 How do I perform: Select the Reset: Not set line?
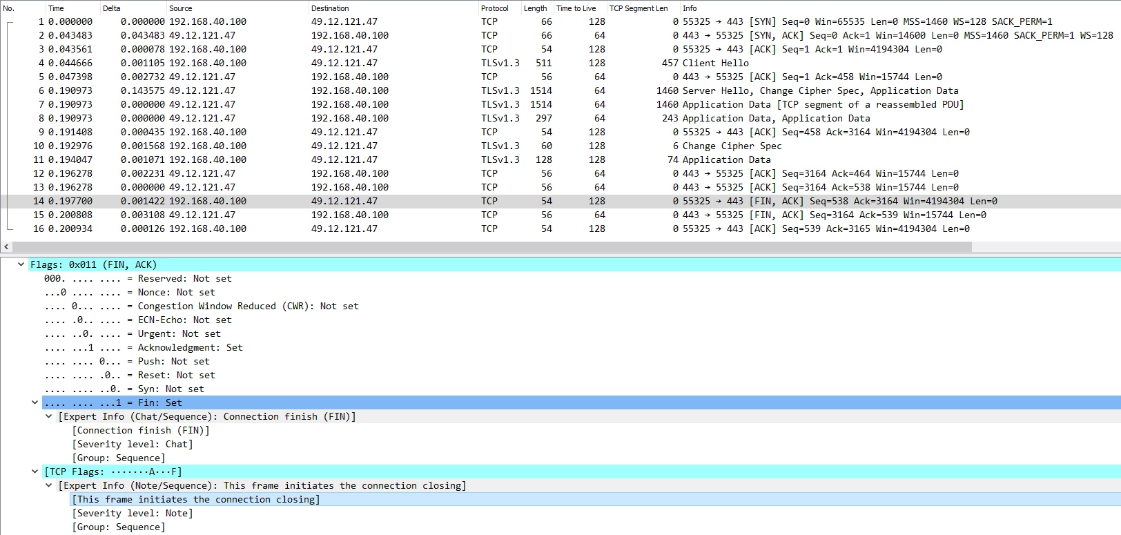point(130,375)
